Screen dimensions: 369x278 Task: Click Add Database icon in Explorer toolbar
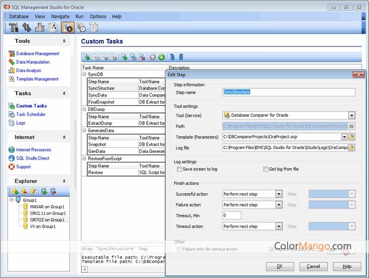(x=15, y=191)
